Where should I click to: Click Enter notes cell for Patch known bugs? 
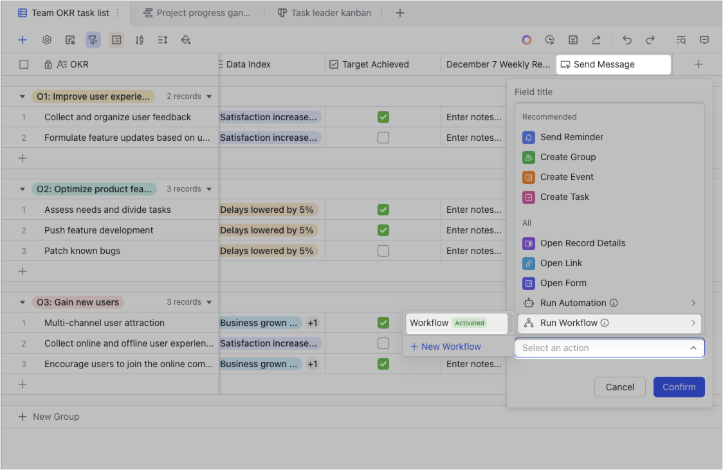[473, 251]
